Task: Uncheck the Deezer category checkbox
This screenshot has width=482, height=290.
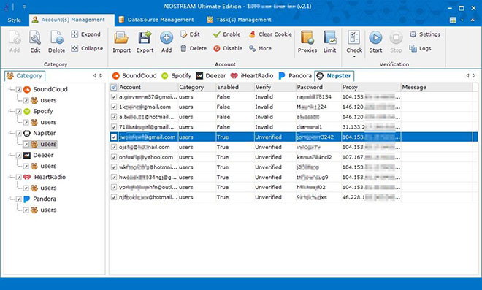Action: click(x=19, y=156)
